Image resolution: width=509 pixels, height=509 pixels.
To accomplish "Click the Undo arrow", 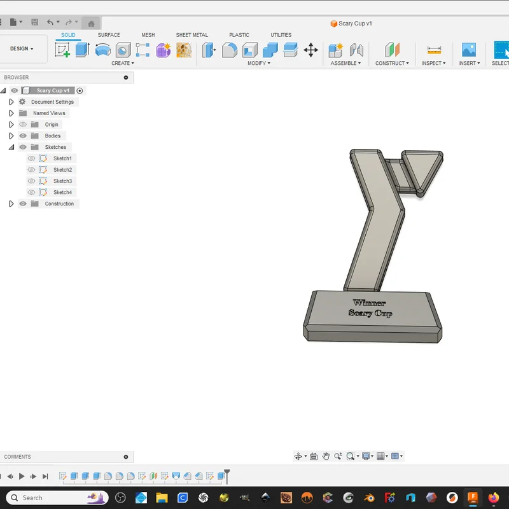I will [x=50, y=22].
